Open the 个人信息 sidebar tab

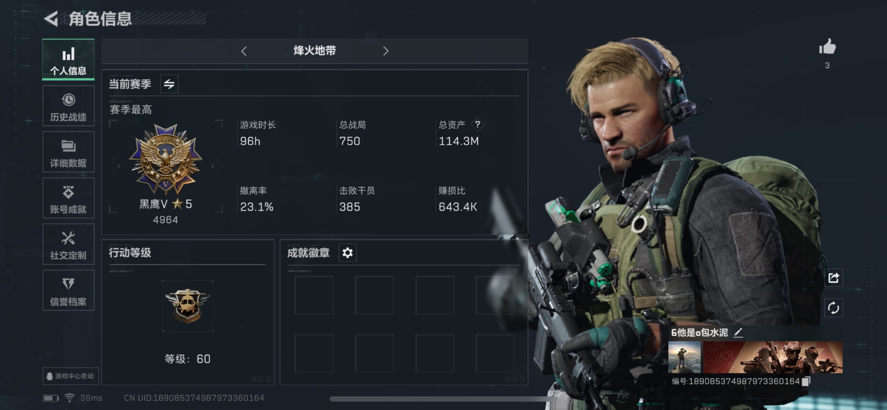pos(68,60)
